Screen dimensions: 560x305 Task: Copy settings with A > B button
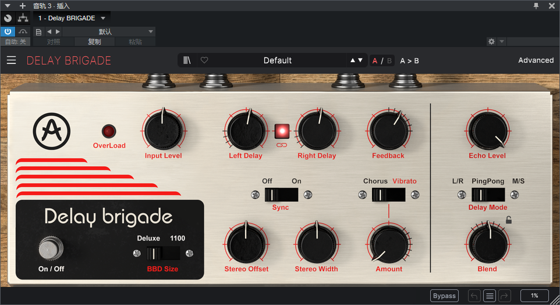tap(409, 60)
